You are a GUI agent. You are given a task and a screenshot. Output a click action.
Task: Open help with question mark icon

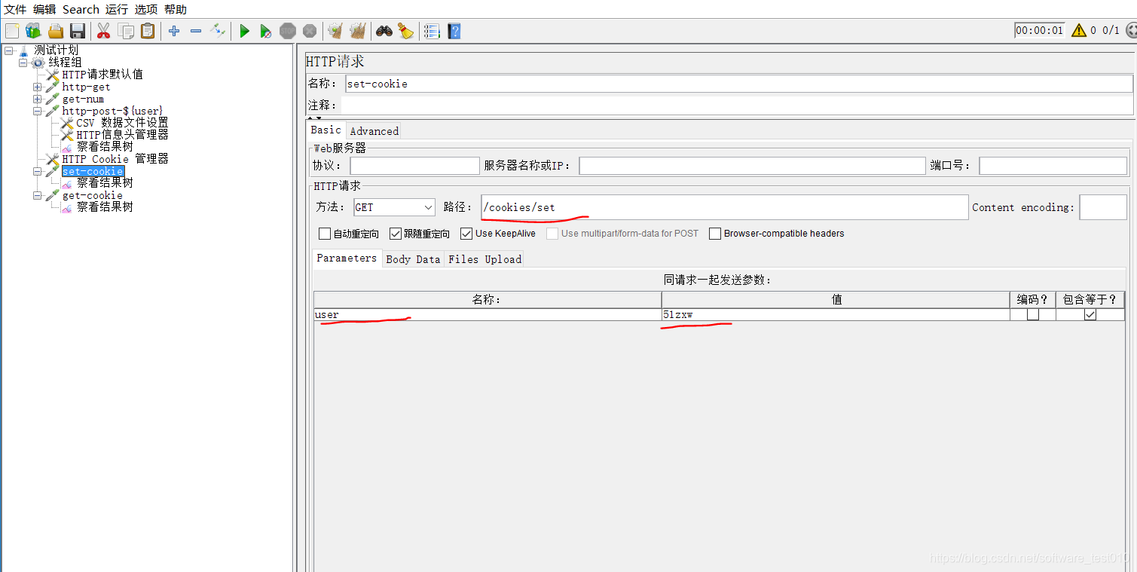tap(454, 31)
